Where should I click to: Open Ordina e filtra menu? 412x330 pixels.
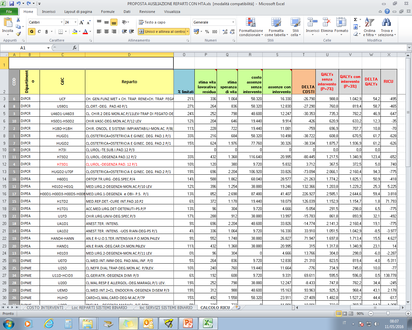point(370,27)
